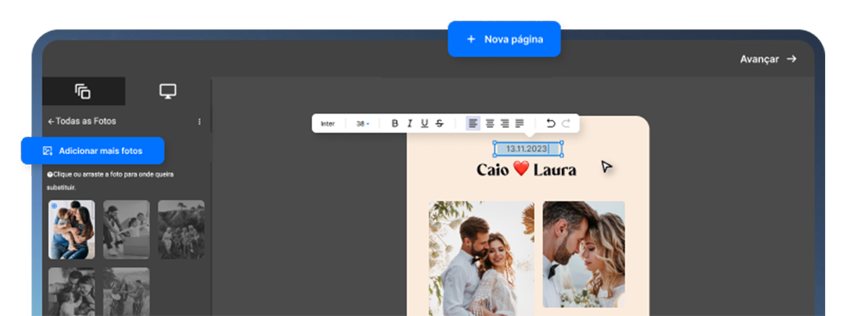Image resolution: width=841 pixels, height=316 pixels.
Task: Open the Inter font family dropdown
Action: point(328,124)
